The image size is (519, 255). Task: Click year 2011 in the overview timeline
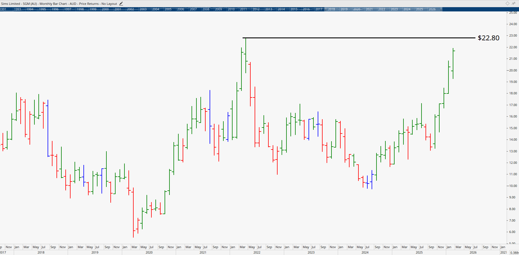[243, 9]
